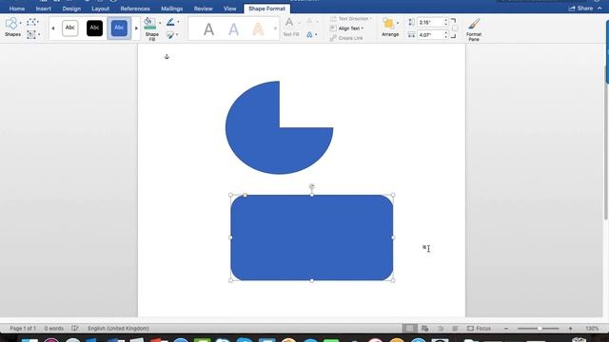Click the Page 1 of 1 indicator
The width and height of the screenshot is (609, 342).
(23, 329)
